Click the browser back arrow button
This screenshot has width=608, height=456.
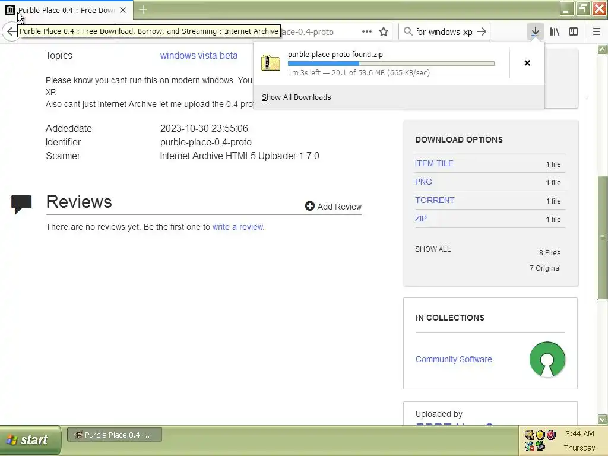pyautogui.click(x=11, y=32)
